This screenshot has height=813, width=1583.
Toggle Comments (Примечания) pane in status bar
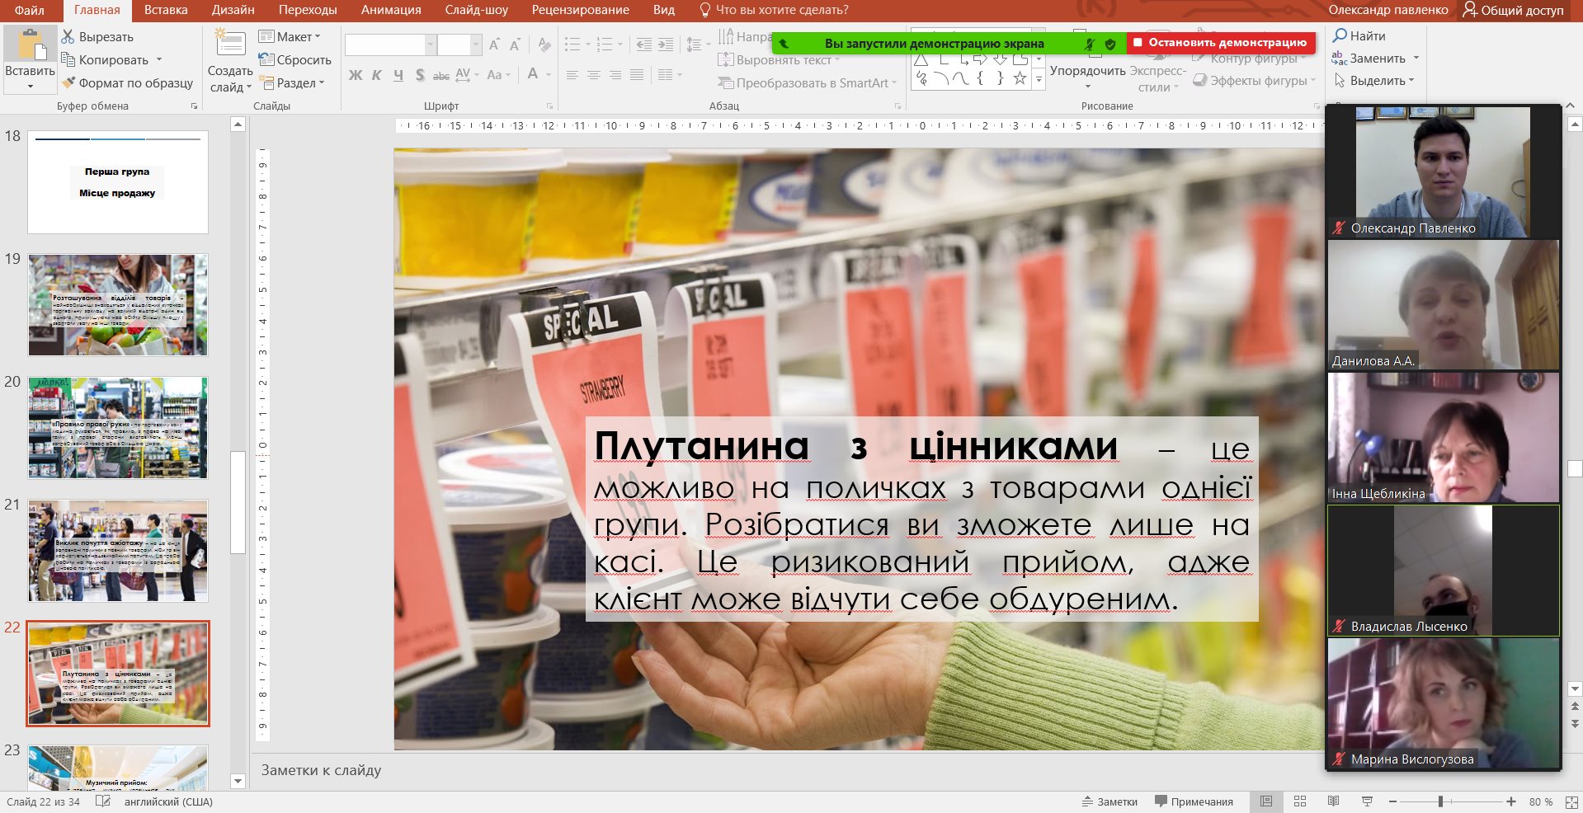(1194, 801)
